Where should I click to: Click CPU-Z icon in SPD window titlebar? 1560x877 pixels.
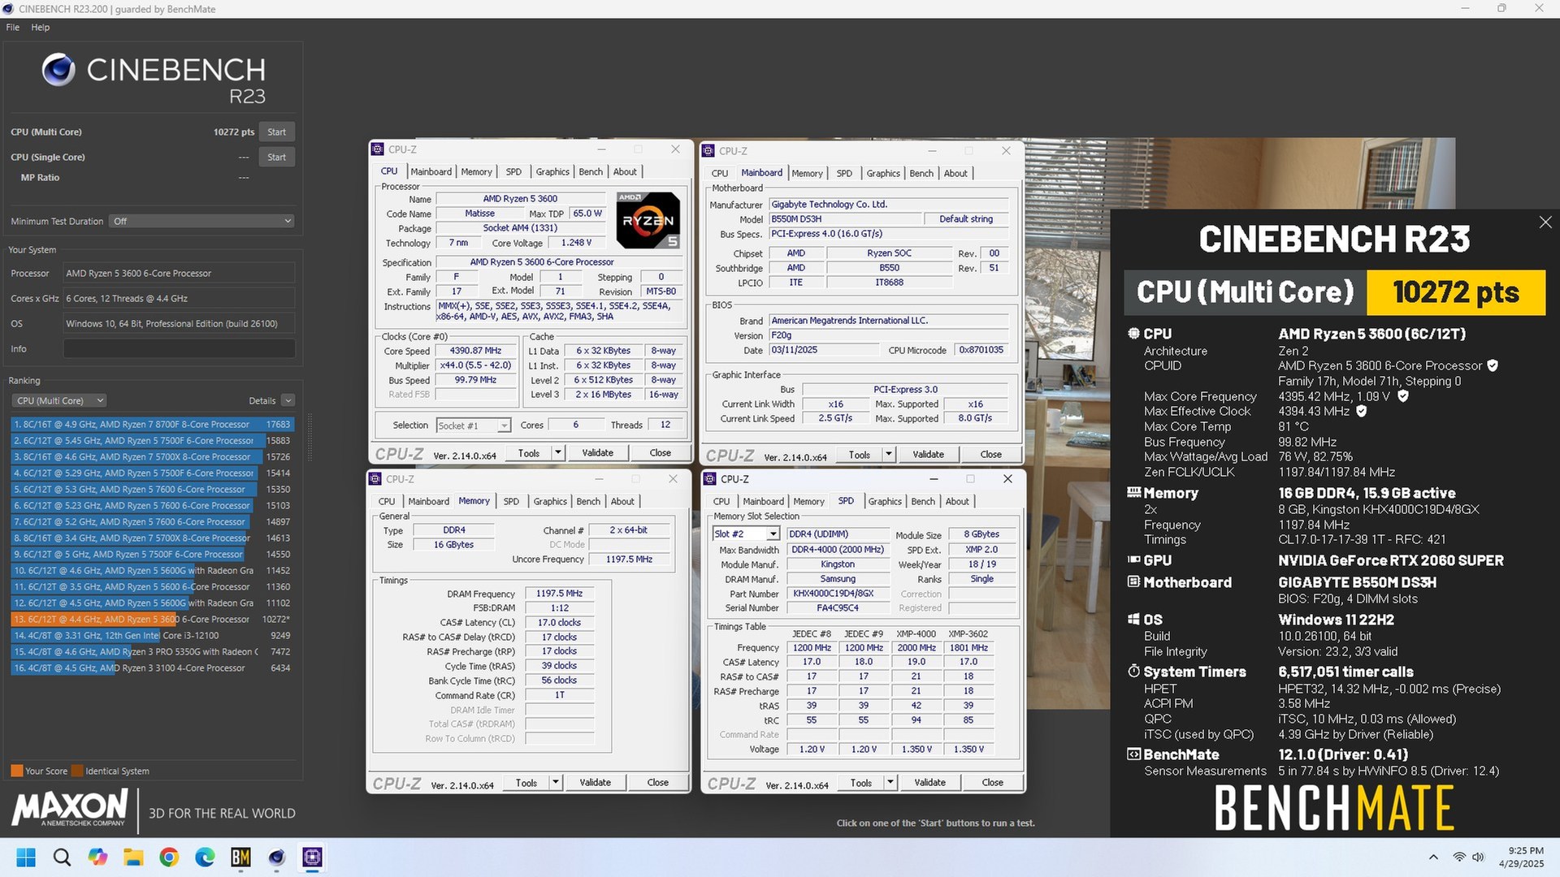pos(709,479)
